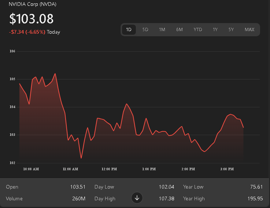This screenshot has height=208, width=270.
Task: Switch to the 5Y range
Action: (231, 30)
